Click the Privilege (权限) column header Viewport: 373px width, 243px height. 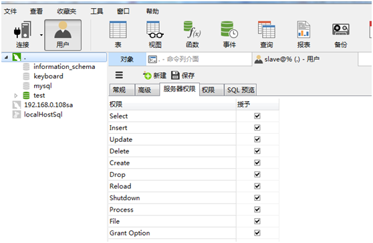point(172,104)
